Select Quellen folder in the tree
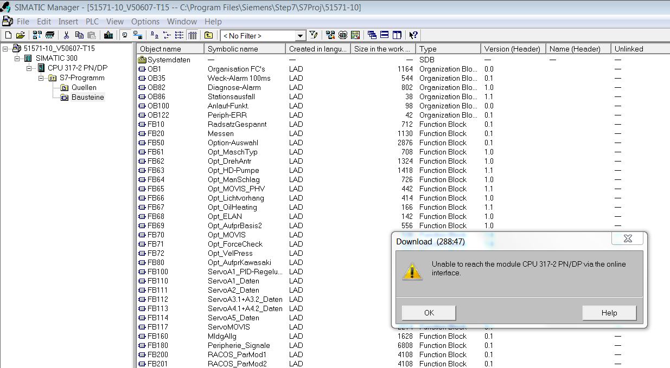Image resolution: width=670 pixels, height=368 pixels. coord(79,87)
